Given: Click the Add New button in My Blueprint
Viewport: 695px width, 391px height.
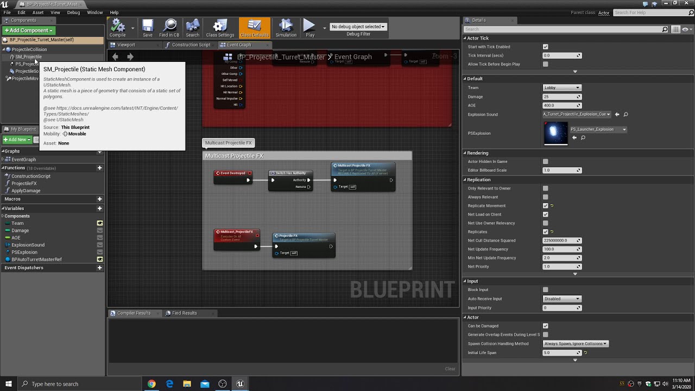Looking at the screenshot, I should (17, 140).
